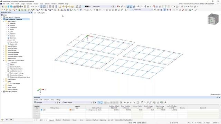Toggle the Tables panel toolbar button
This screenshot has height=124, width=221.
44,7
